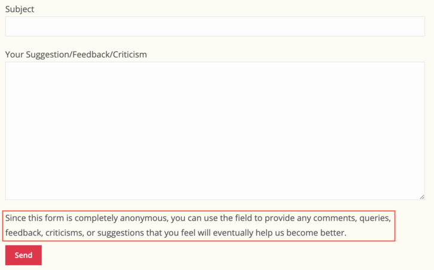434x270 pixels.
Task: Click "criticisms" in the notice's second line
Action: click(x=65, y=232)
